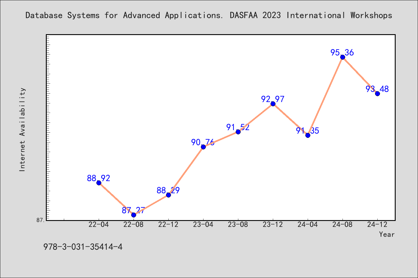Select the data point labeled 88.29

[x=168, y=195]
